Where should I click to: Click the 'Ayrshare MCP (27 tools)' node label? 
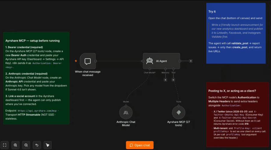point(179,123)
